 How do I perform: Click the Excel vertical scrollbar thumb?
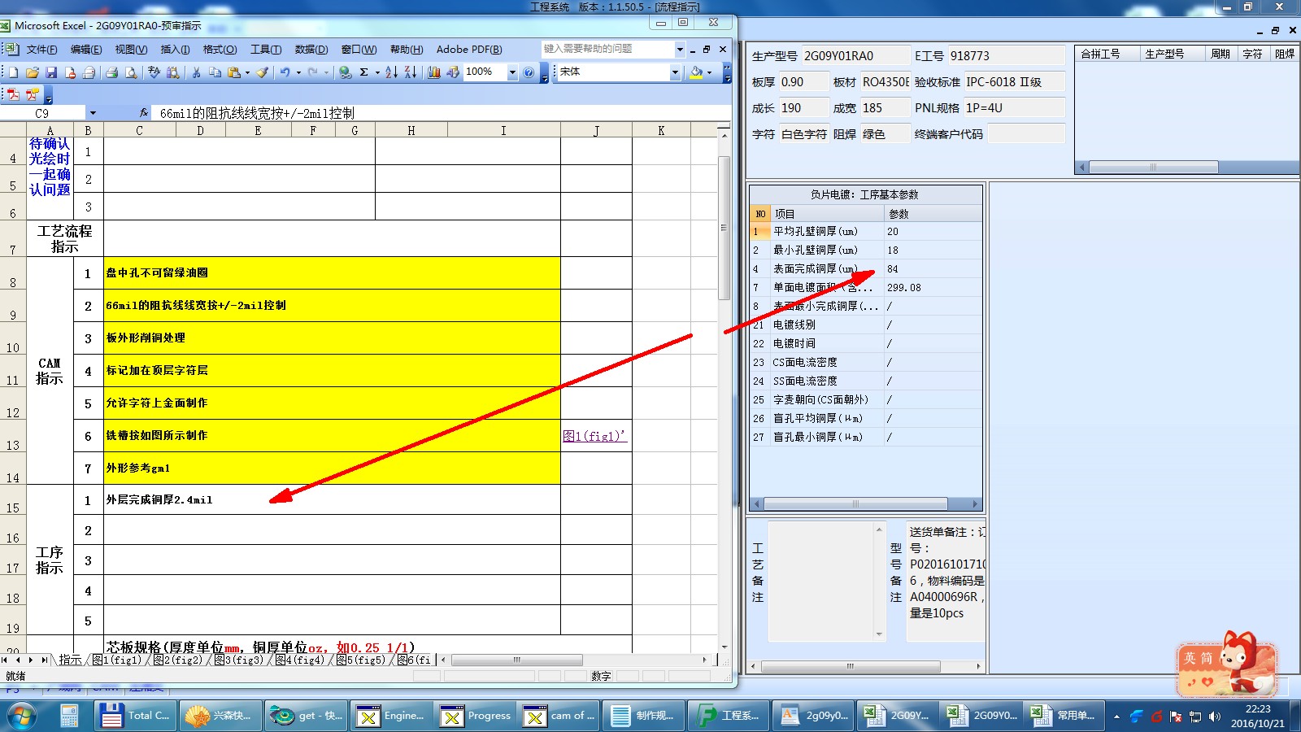(x=724, y=229)
